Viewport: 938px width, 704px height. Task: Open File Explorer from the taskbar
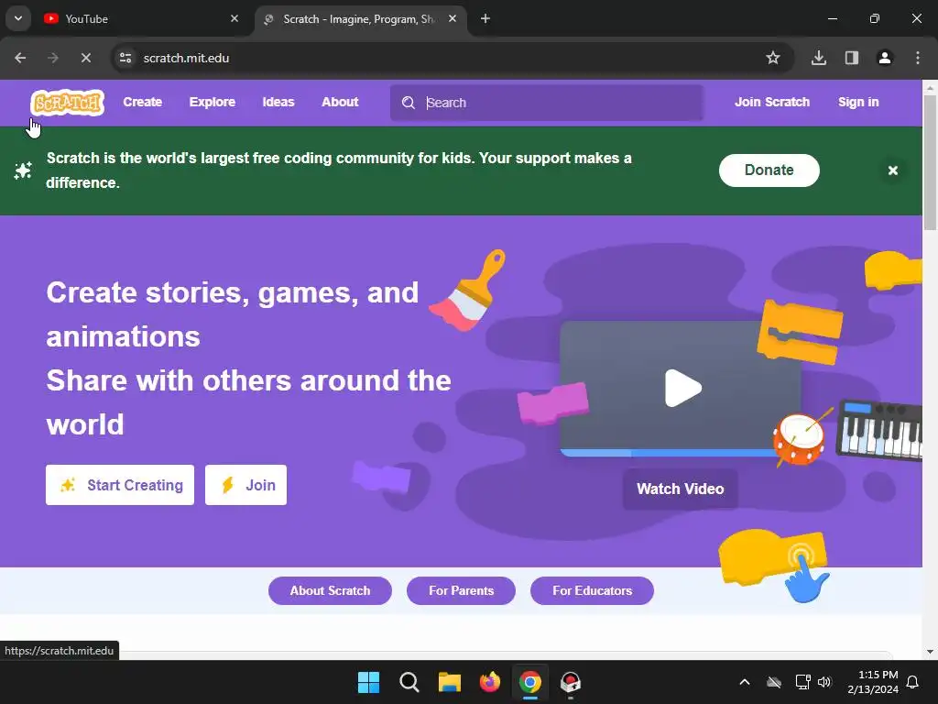point(449,682)
